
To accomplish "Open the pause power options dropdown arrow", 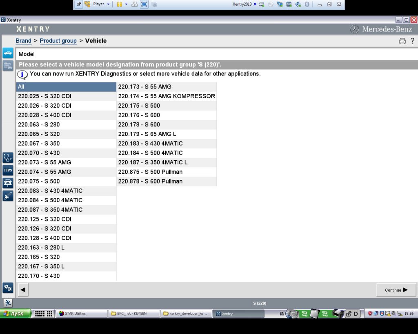I will [126, 4].
